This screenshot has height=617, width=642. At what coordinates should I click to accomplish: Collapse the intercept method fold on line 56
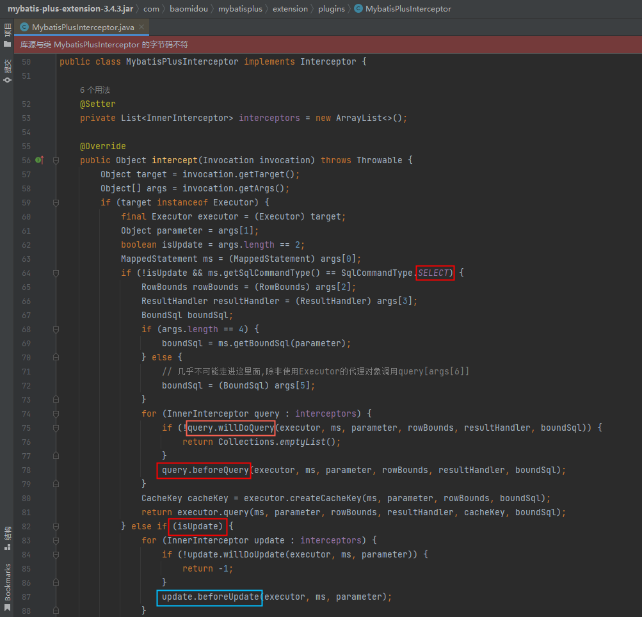(x=56, y=161)
